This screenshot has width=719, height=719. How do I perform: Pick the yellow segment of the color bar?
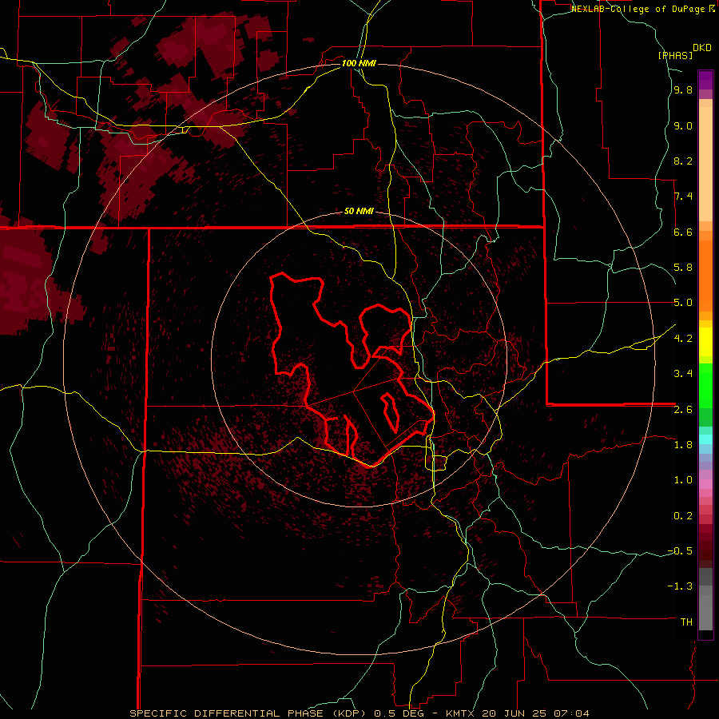[x=705, y=342]
